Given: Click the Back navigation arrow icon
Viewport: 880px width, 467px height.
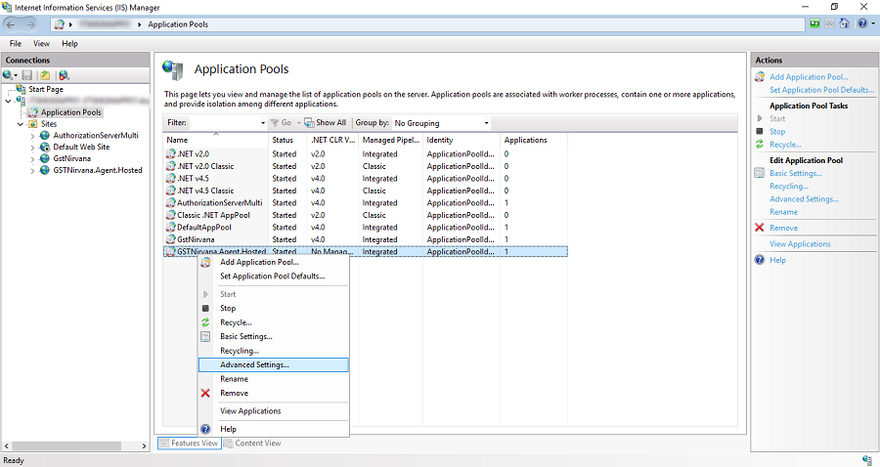Looking at the screenshot, I should click(11, 24).
